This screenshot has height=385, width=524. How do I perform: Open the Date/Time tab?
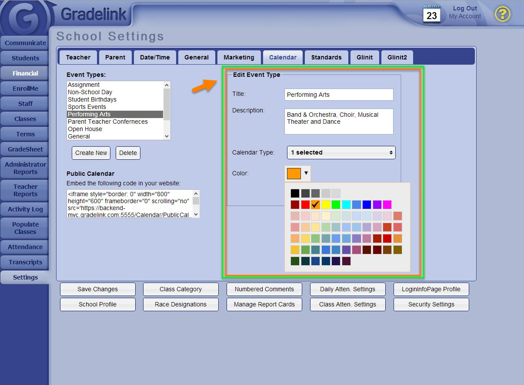pyautogui.click(x=155, y=57)
